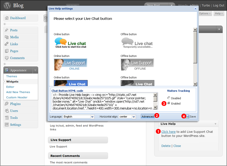Click the Log Out link

[x=219, y=5]
